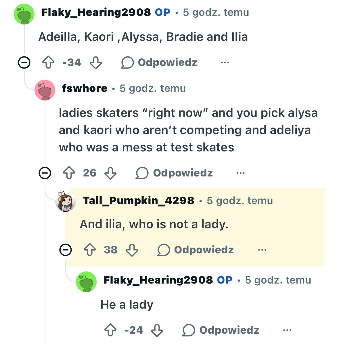This screenshot has height=344, width=339.
Task: Open more options for the 38-point comment
Action: pos(262,250)
